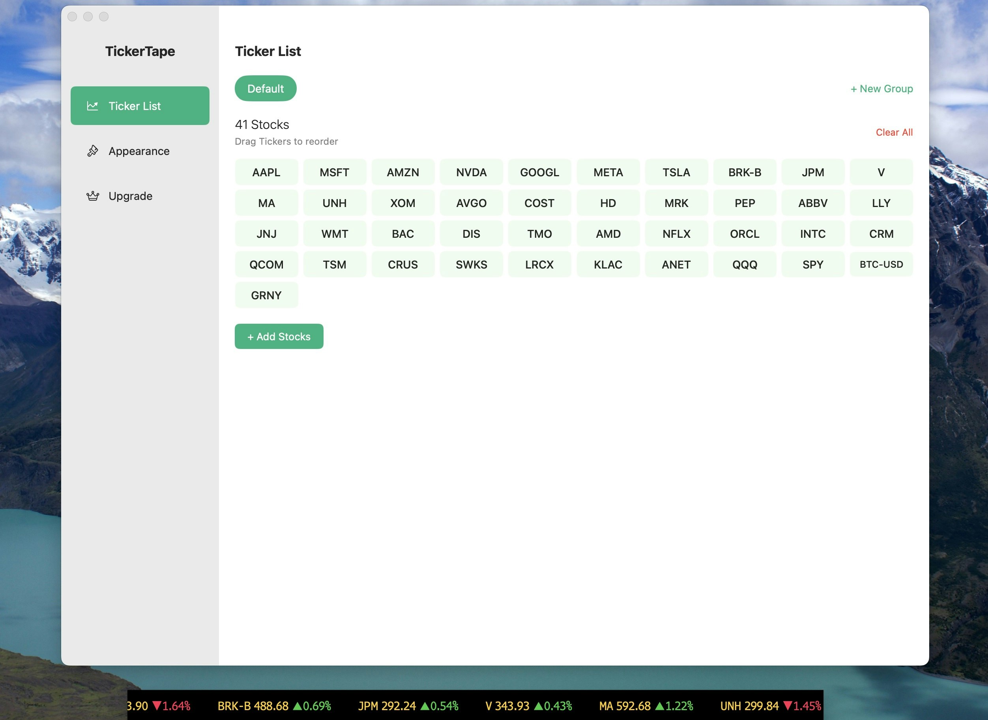988x720 pixels.
Task: Click the TMO ticker chip
Action: [540, 233]
